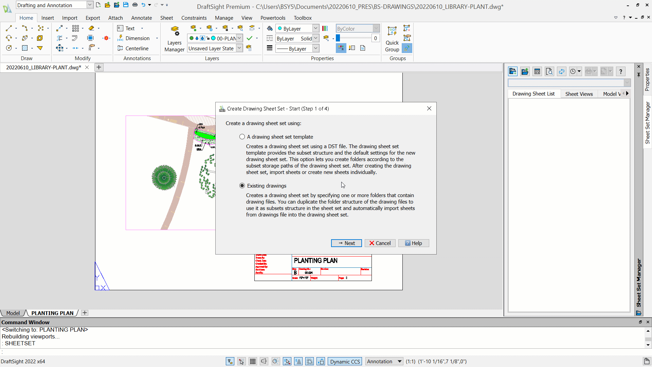Cancel the Create Drawing Sheet Set wizard
The height and width of the screenshot is (367, 652).
380,243
